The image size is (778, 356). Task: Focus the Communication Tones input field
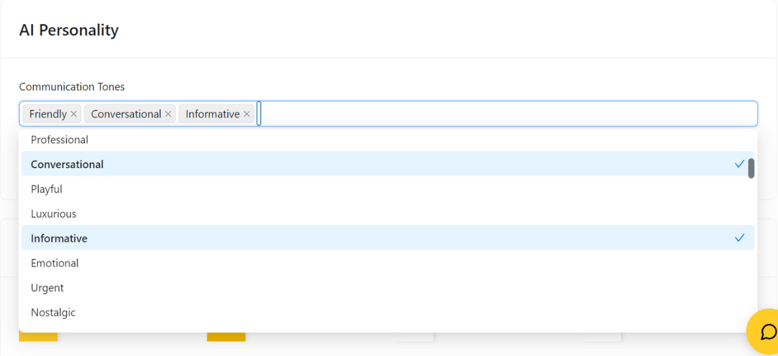pos(388,113)
